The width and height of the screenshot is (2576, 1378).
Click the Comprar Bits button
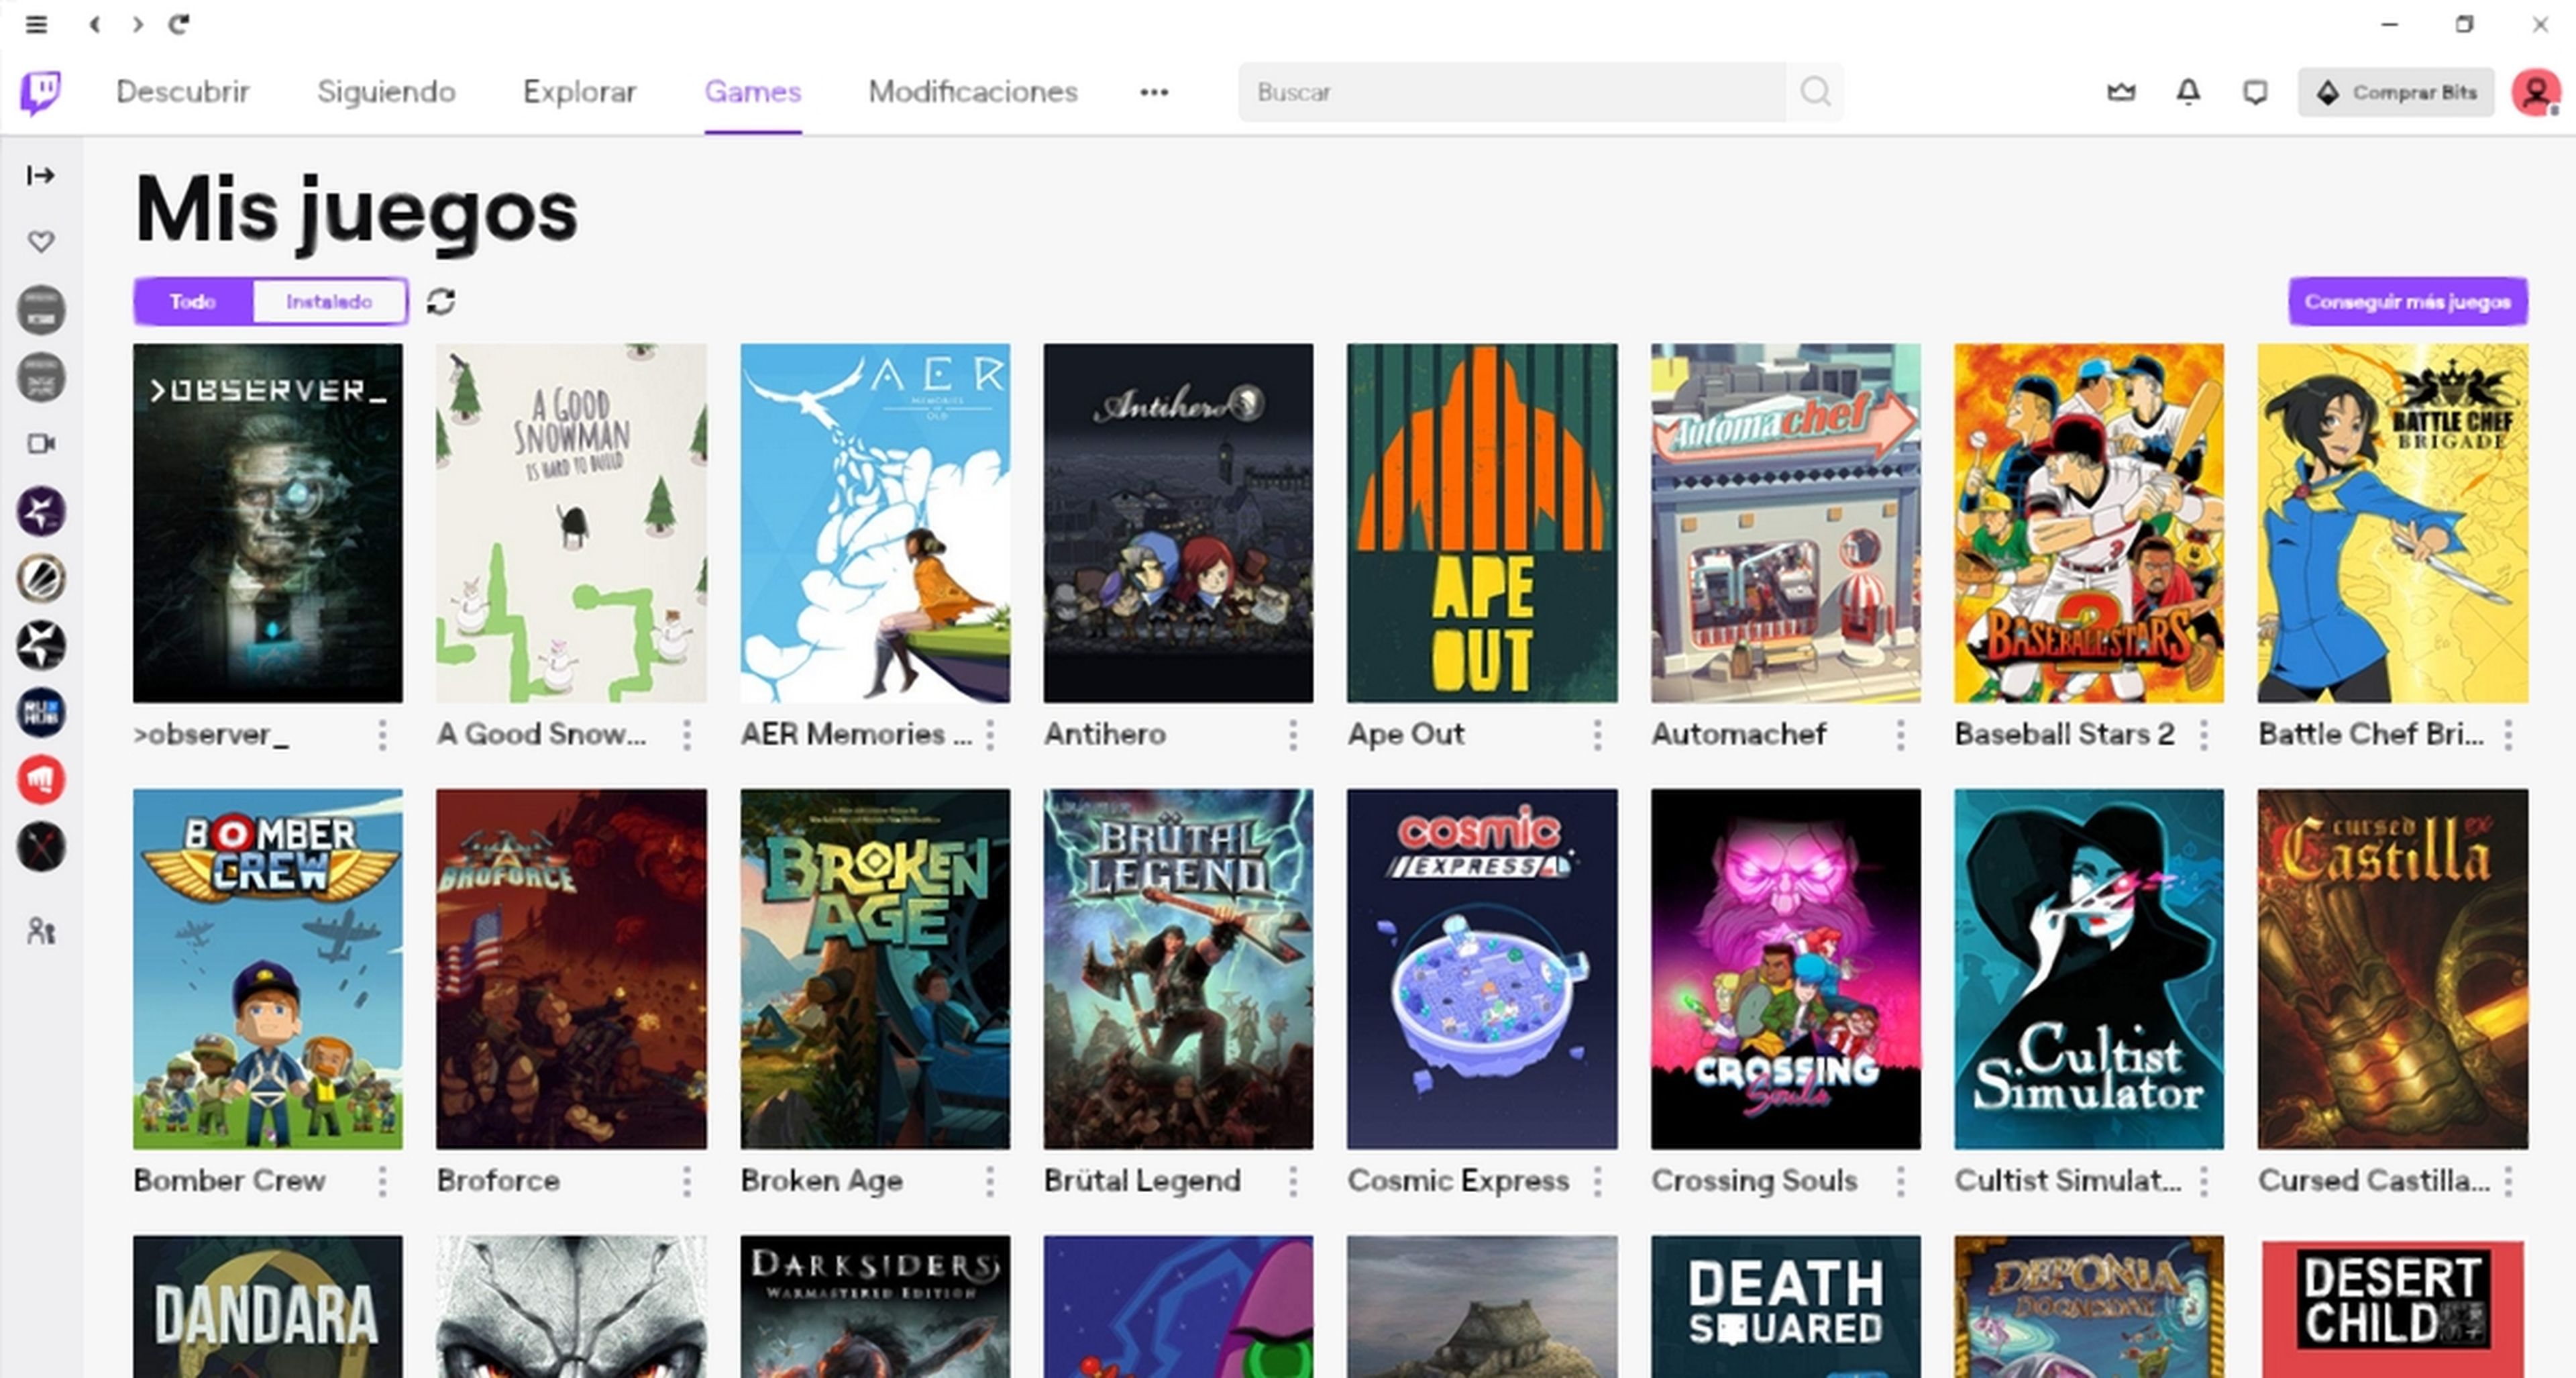(2396, 93)
